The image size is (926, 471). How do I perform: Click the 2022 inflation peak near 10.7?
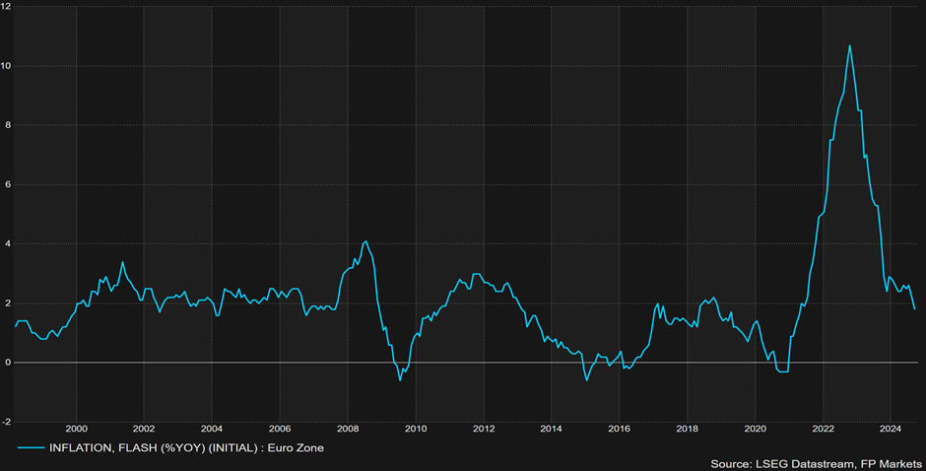(849, 45)
